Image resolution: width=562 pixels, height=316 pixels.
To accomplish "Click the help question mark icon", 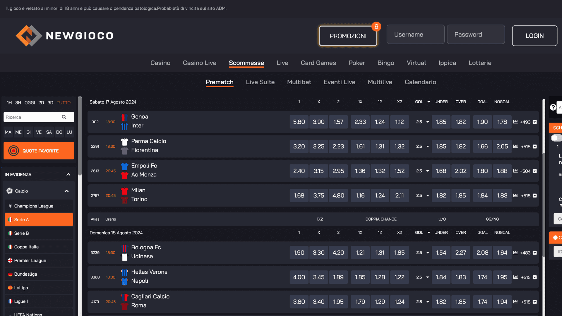I will [x=553, y=107].
